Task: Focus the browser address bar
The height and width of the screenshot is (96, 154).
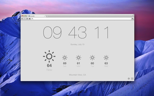Action: [81, 19]
